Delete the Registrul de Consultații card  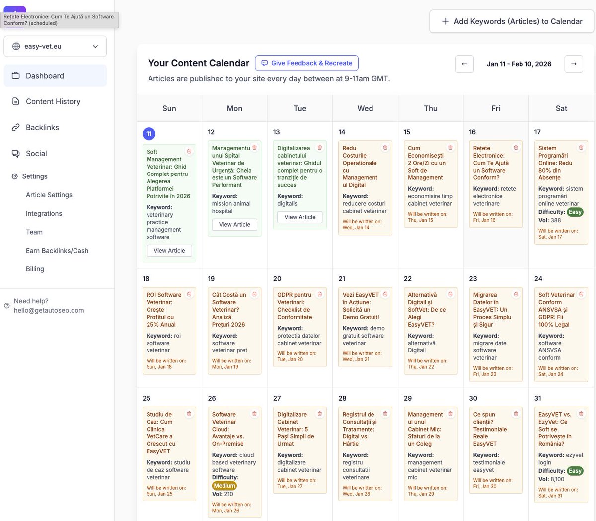[385, 414]
